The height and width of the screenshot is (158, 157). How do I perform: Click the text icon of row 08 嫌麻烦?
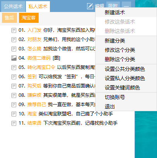[x=14, y=95]
